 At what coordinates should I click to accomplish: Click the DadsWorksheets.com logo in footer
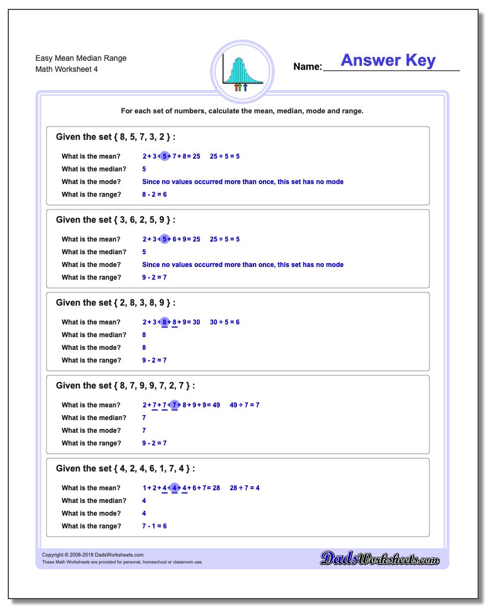[380, 559]
